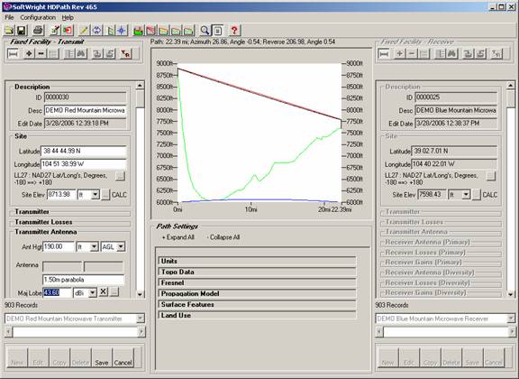Viewport: 519px width, 379px height.
Task: Click the plus icon in Transmit toolbar
Action: click(x=29, y=54)
